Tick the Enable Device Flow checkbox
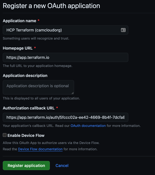155x175 pixels. point(5,135)
